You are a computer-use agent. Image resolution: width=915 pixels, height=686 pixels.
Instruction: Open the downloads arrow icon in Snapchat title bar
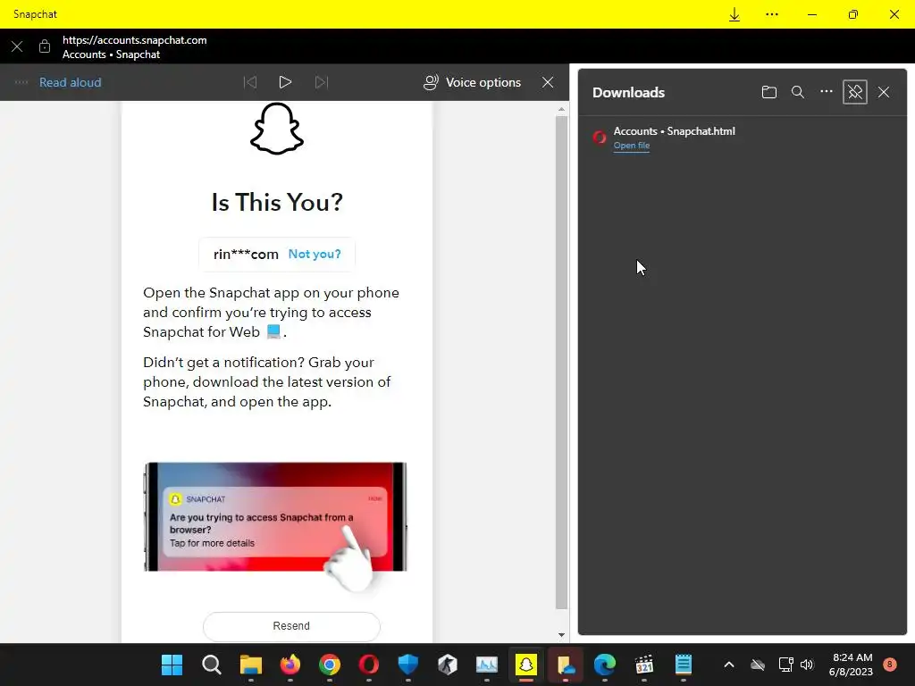735,14
